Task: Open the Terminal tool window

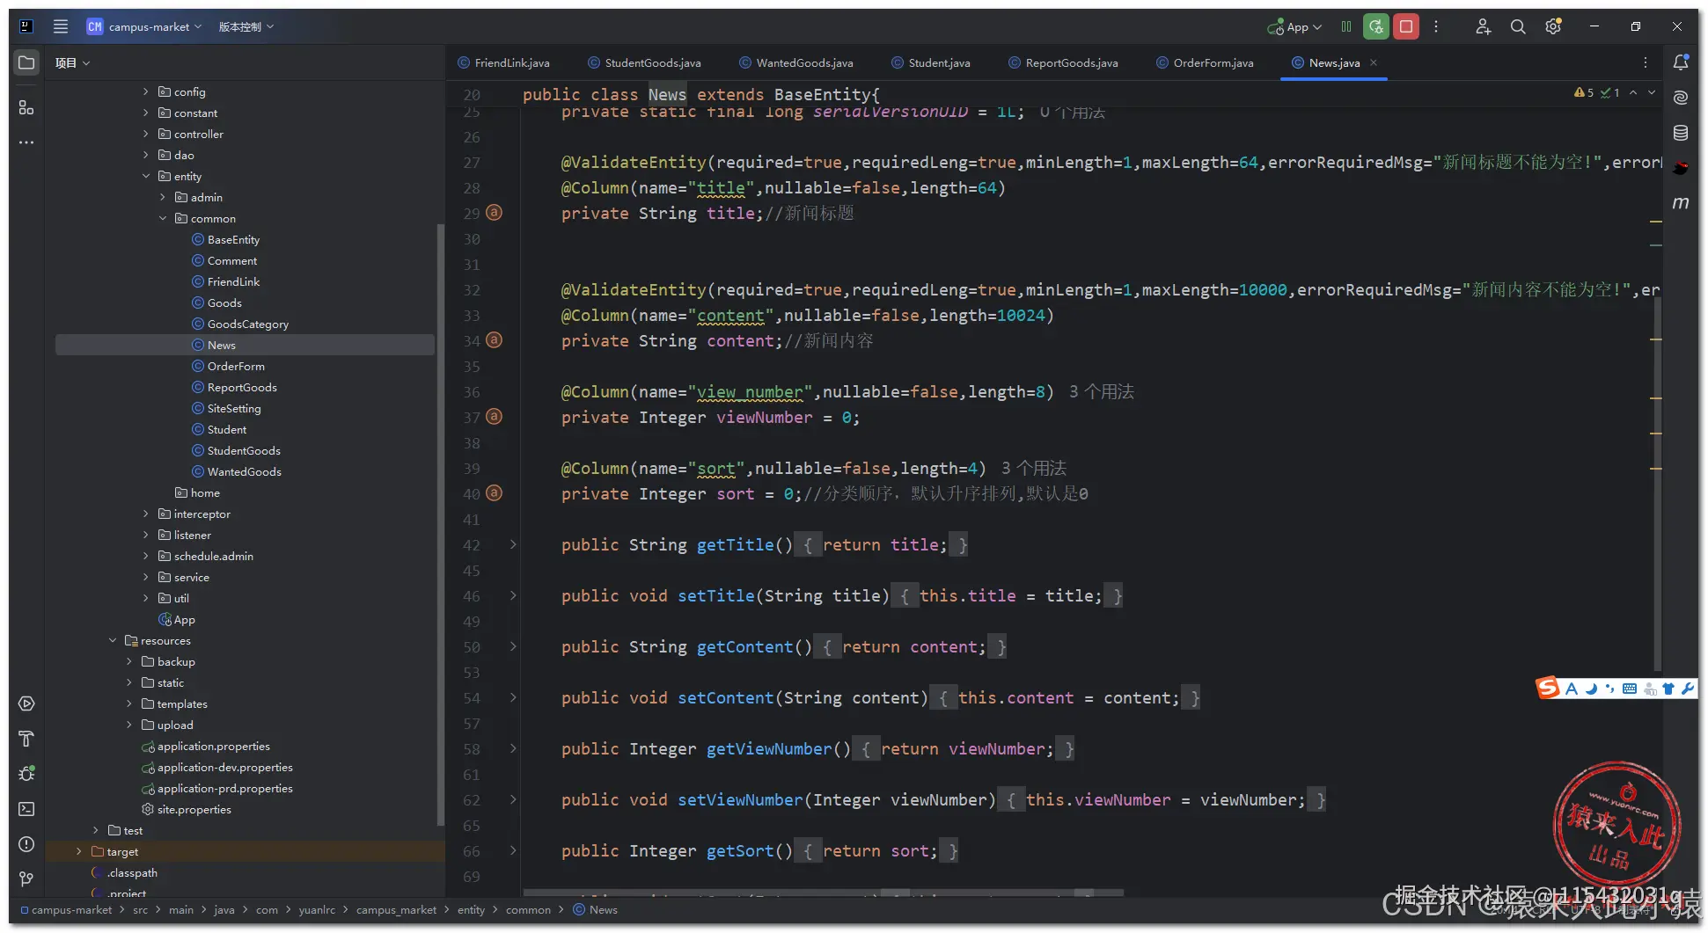Action: click(x=26, y=809)
